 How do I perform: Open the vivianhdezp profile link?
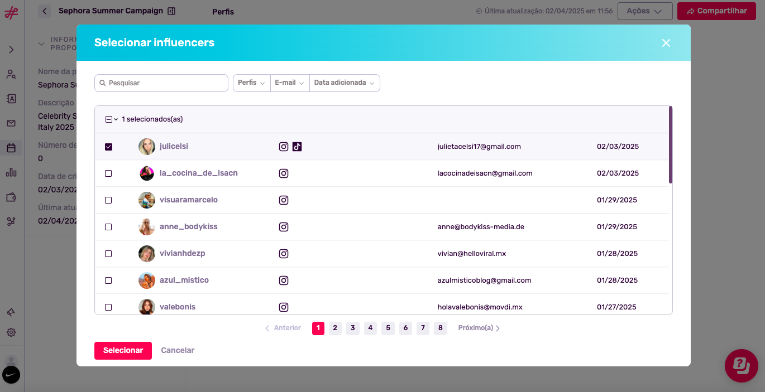coord(183,254)
